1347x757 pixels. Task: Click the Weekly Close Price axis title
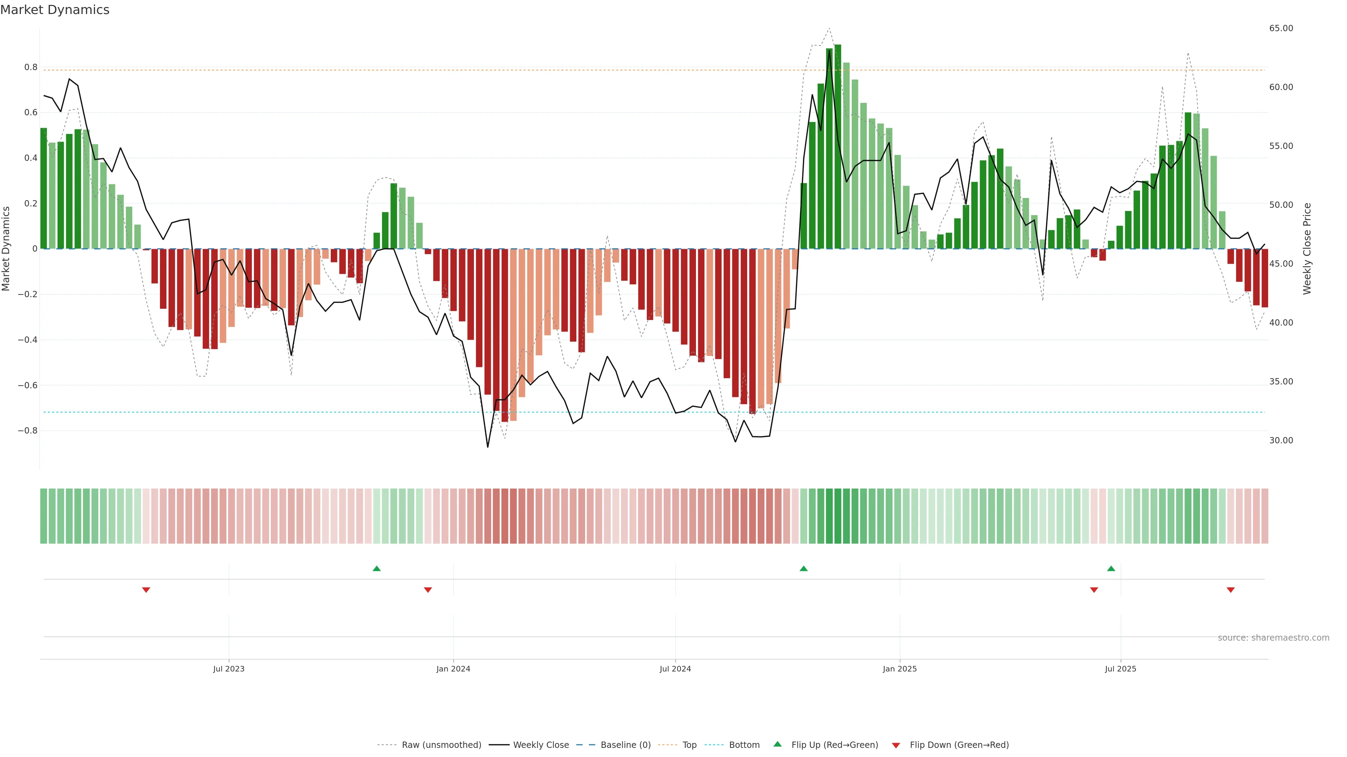1307,249
